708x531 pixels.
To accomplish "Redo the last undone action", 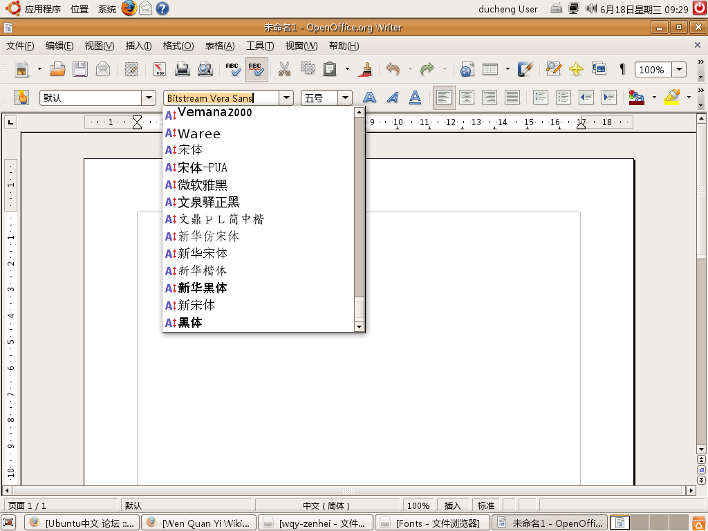I will (427, 70).
